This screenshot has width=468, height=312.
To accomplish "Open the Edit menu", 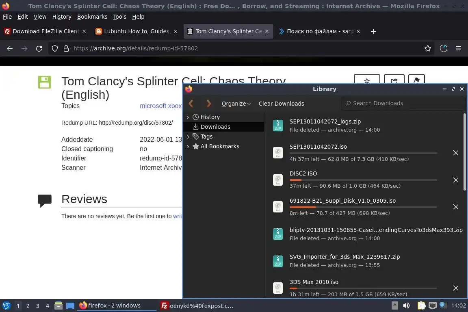I will pyautogui.click(x=23, y=17).
